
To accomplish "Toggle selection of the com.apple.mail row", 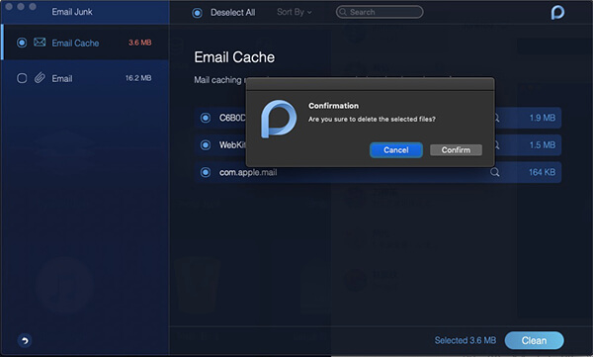I will click(206, 172).
